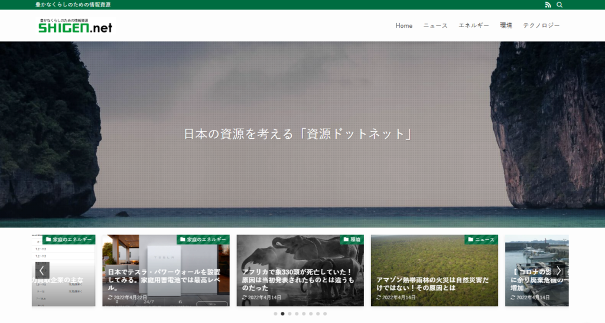Screen dimensions: 605x323
Task: Open the Tesla Powerwall article
Action: click(165, 279)
